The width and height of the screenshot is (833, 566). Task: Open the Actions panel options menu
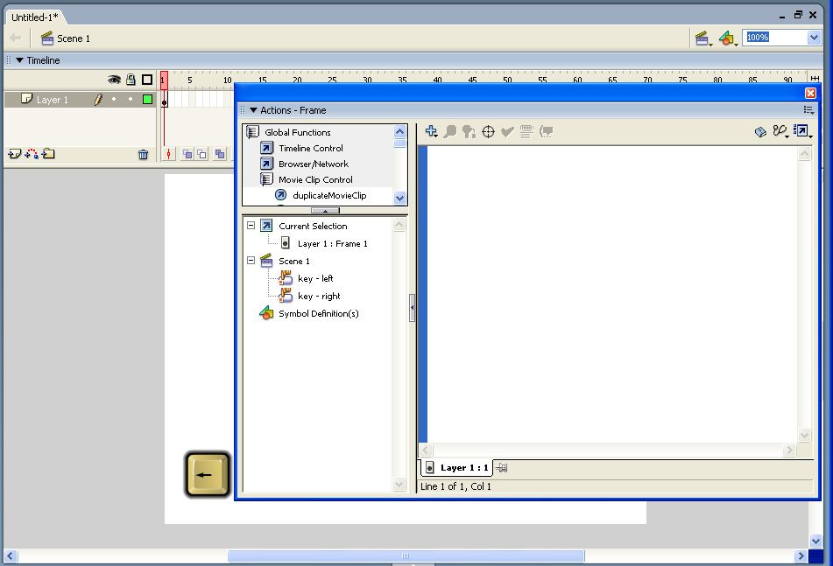click(x=808, y=110)
